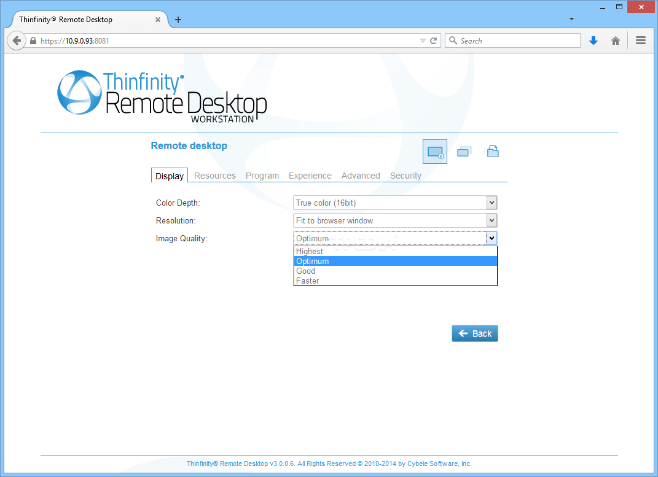Choose Faster image quality option

[395, 281]
